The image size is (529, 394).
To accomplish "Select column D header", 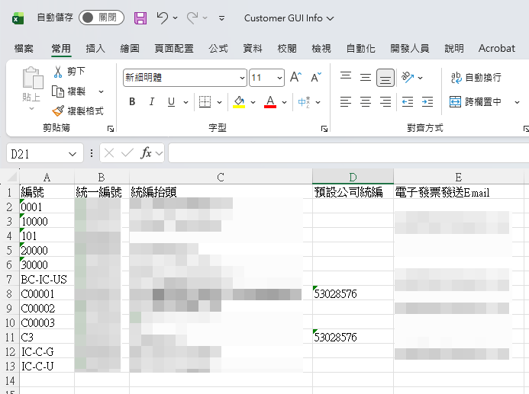I will [353, 177].
